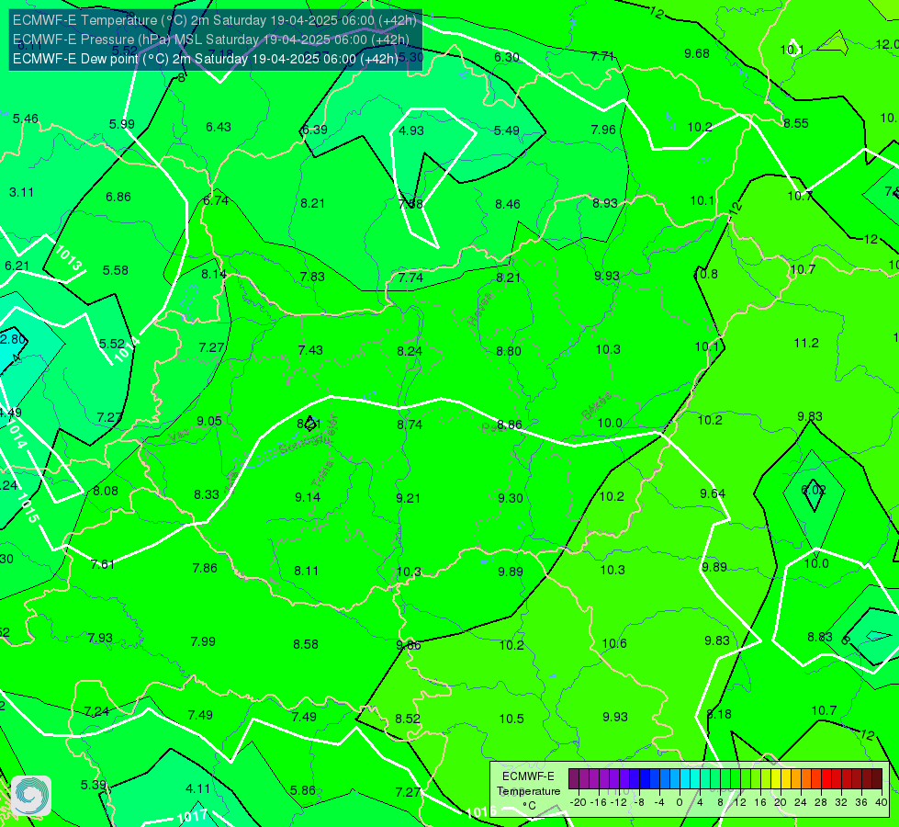Click the map value '5.86'
This screenshot has height=827, width=899.
303,791
